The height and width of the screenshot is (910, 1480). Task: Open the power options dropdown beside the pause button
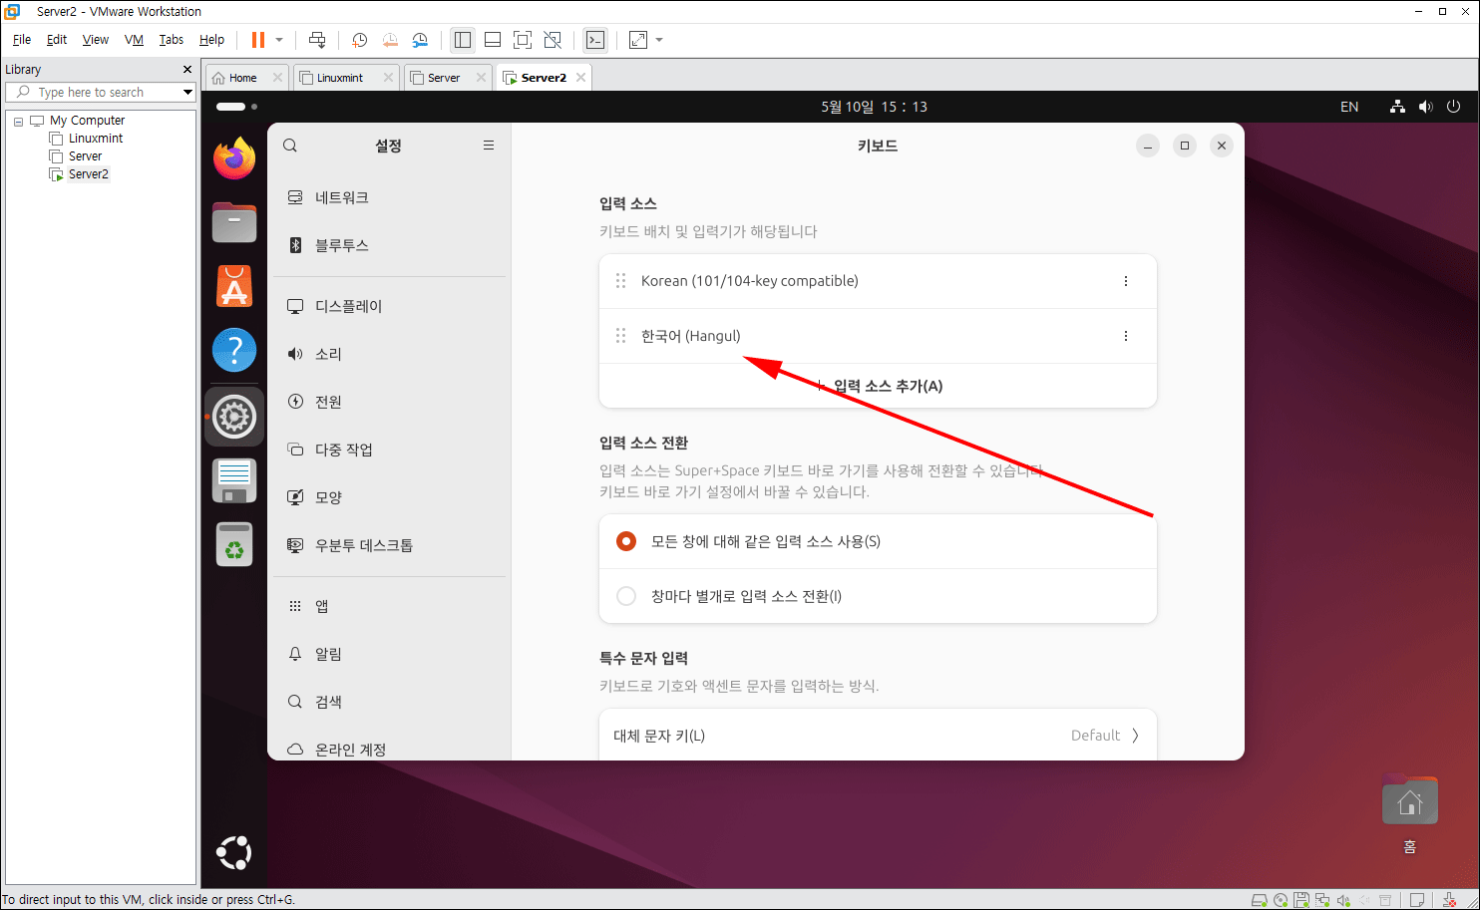coord(279,40)
